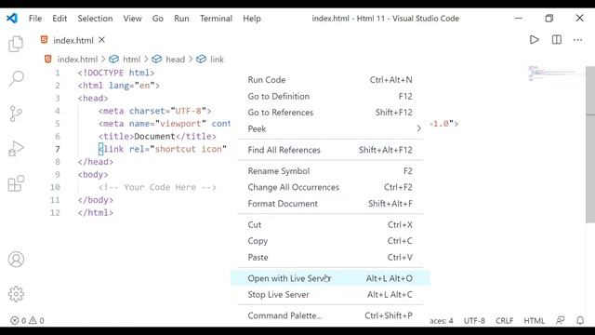Click link element in the breadcrumb
Screen dimensions: 595x335
(x=217, y=60)
